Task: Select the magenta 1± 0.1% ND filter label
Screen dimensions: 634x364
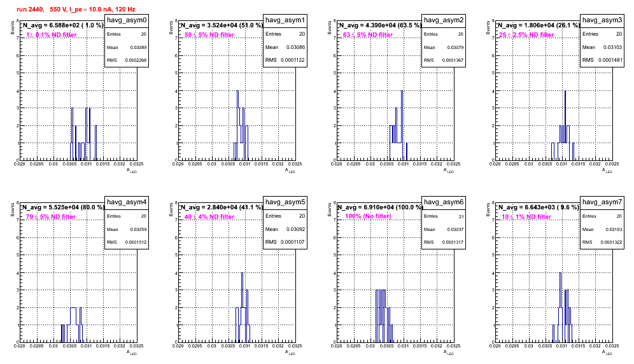Action: click(x=51, y=35)
